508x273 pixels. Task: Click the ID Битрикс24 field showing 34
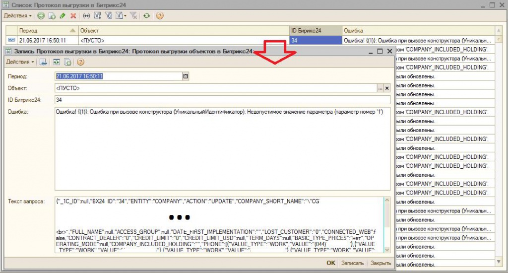(222, 100)
